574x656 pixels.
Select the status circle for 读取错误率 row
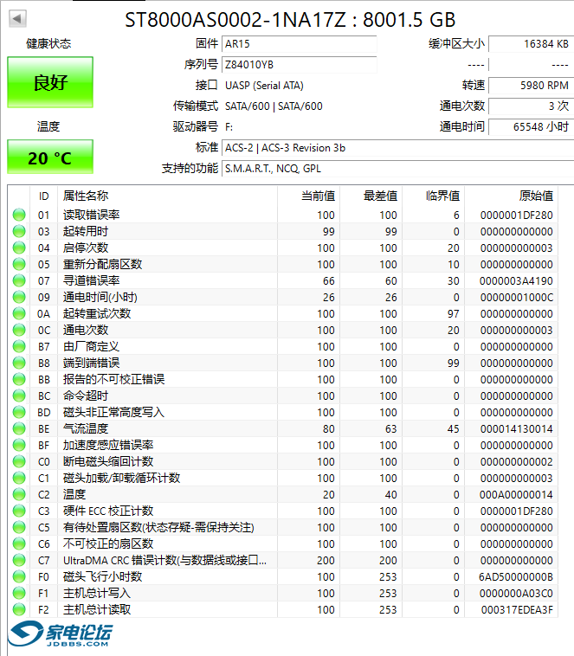pyautogui.click(x=19, y=215)
